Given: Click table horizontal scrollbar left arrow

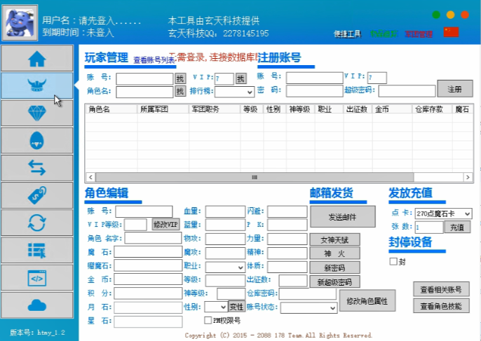Looking at the screenshot, I should tap(90, 177).
